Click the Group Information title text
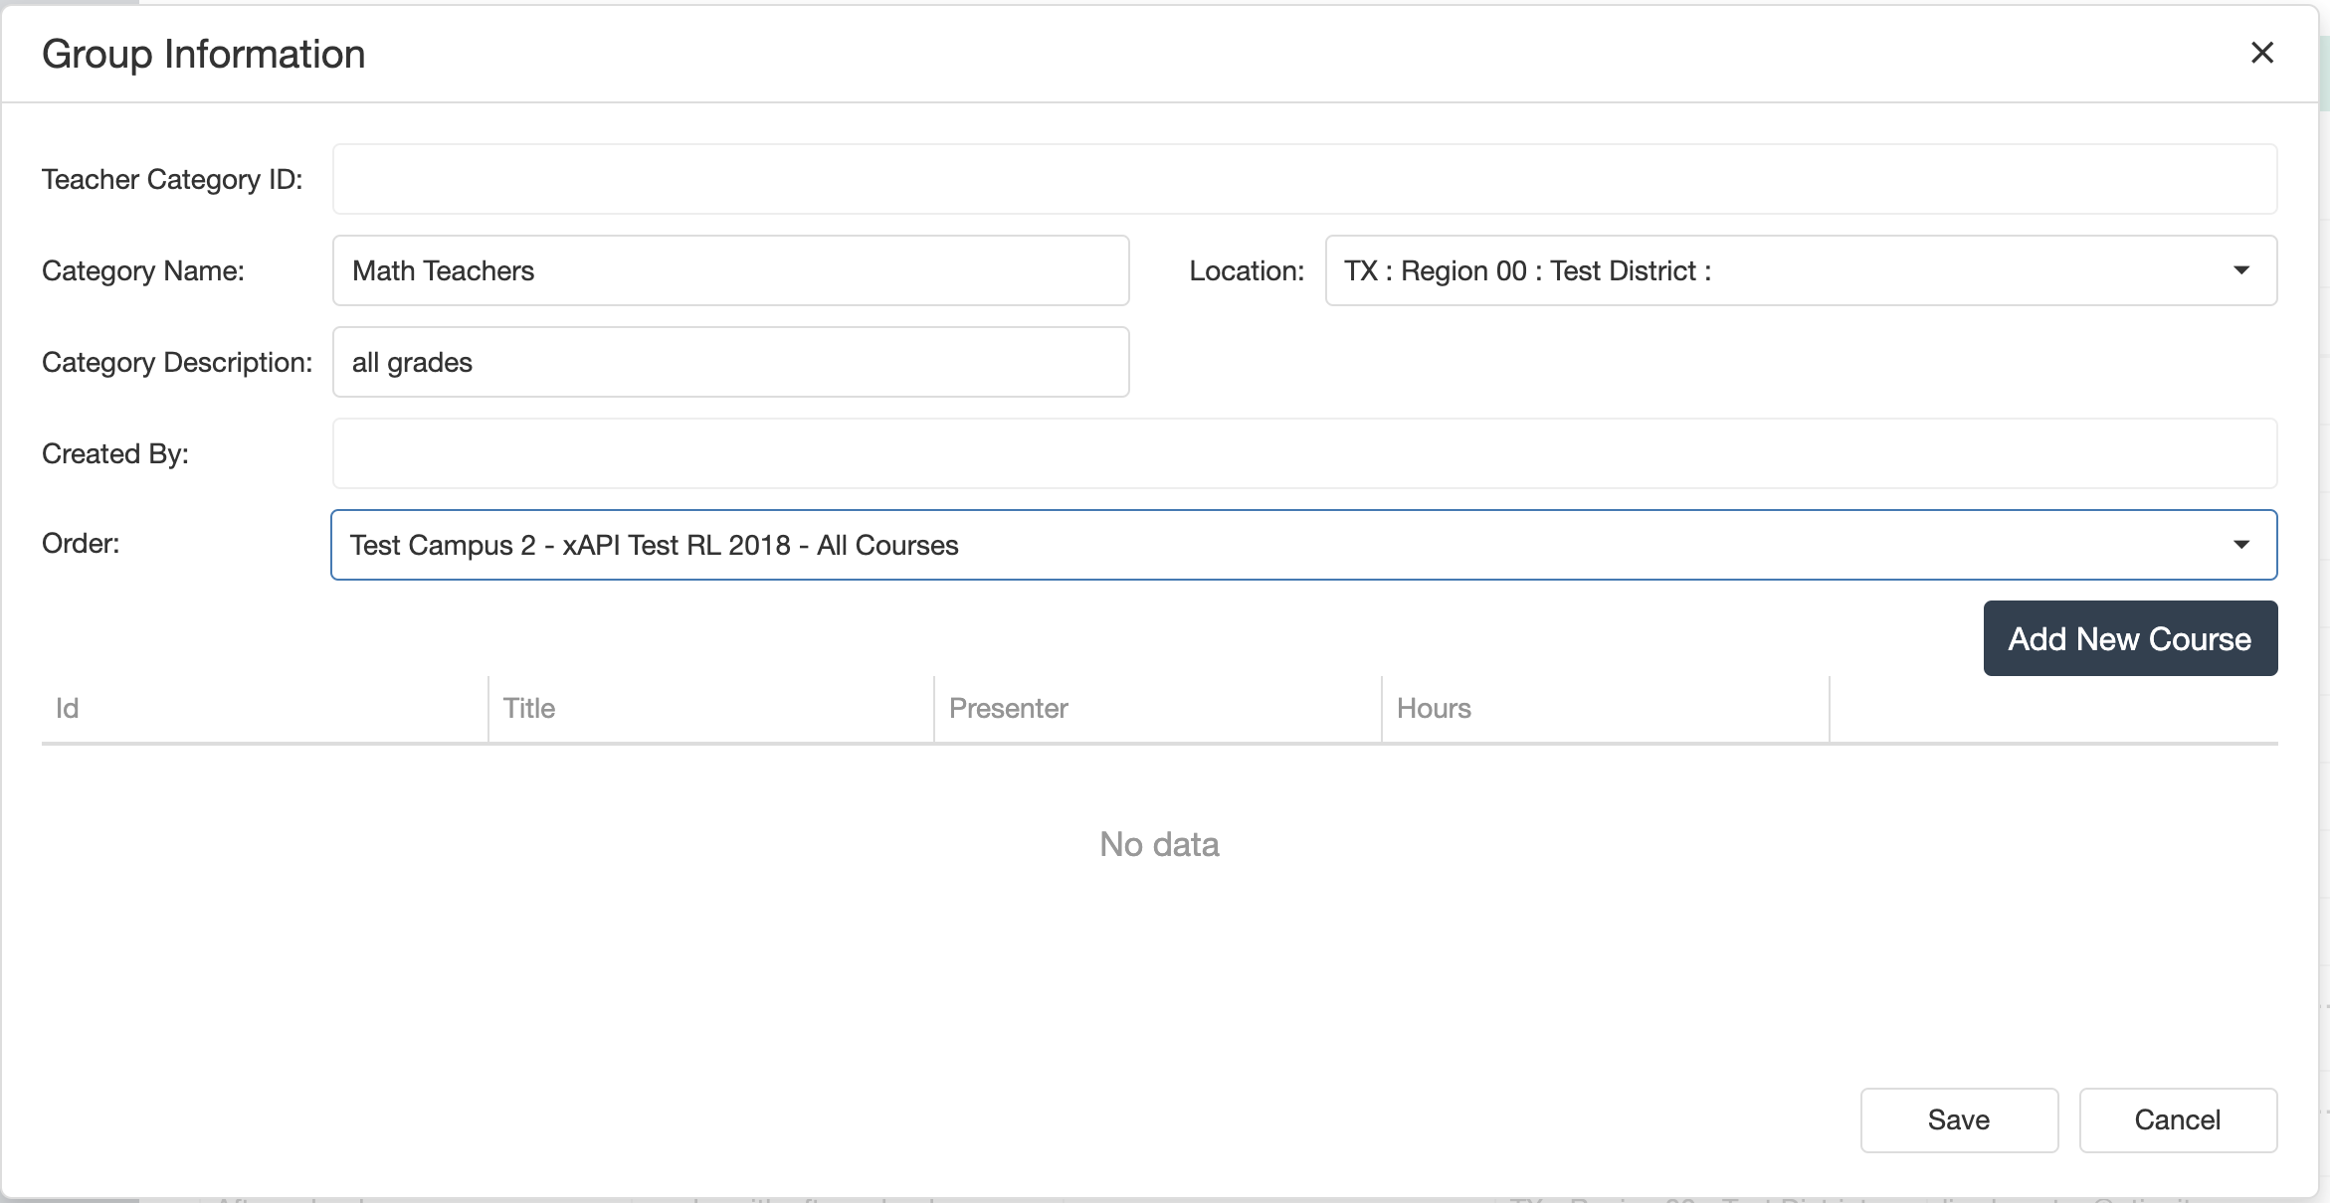Image resolution: width=2330 pixels, height=1203 pixels. point(204,54)
